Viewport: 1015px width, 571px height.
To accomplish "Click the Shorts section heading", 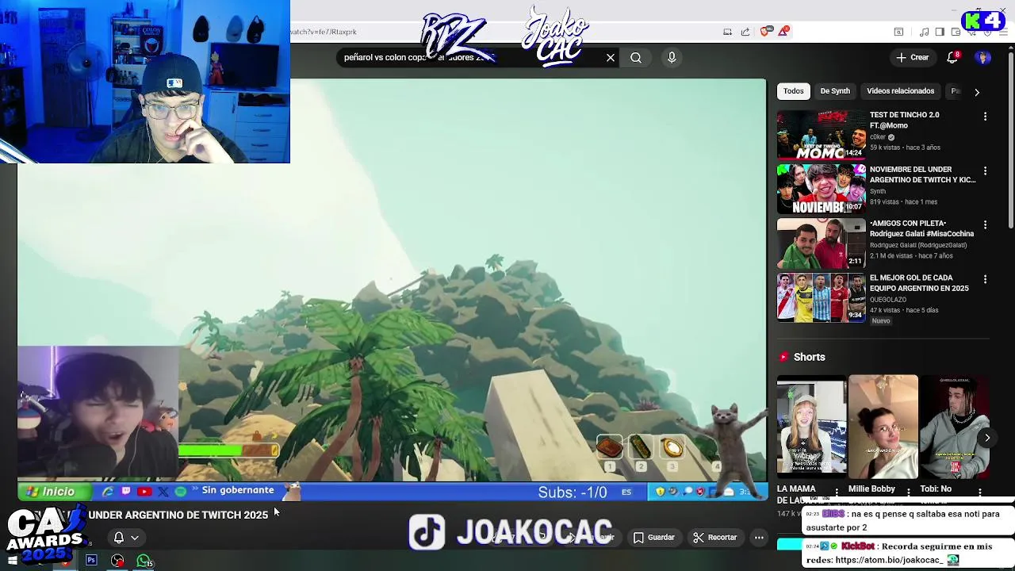I will click(x=810, y=357).
